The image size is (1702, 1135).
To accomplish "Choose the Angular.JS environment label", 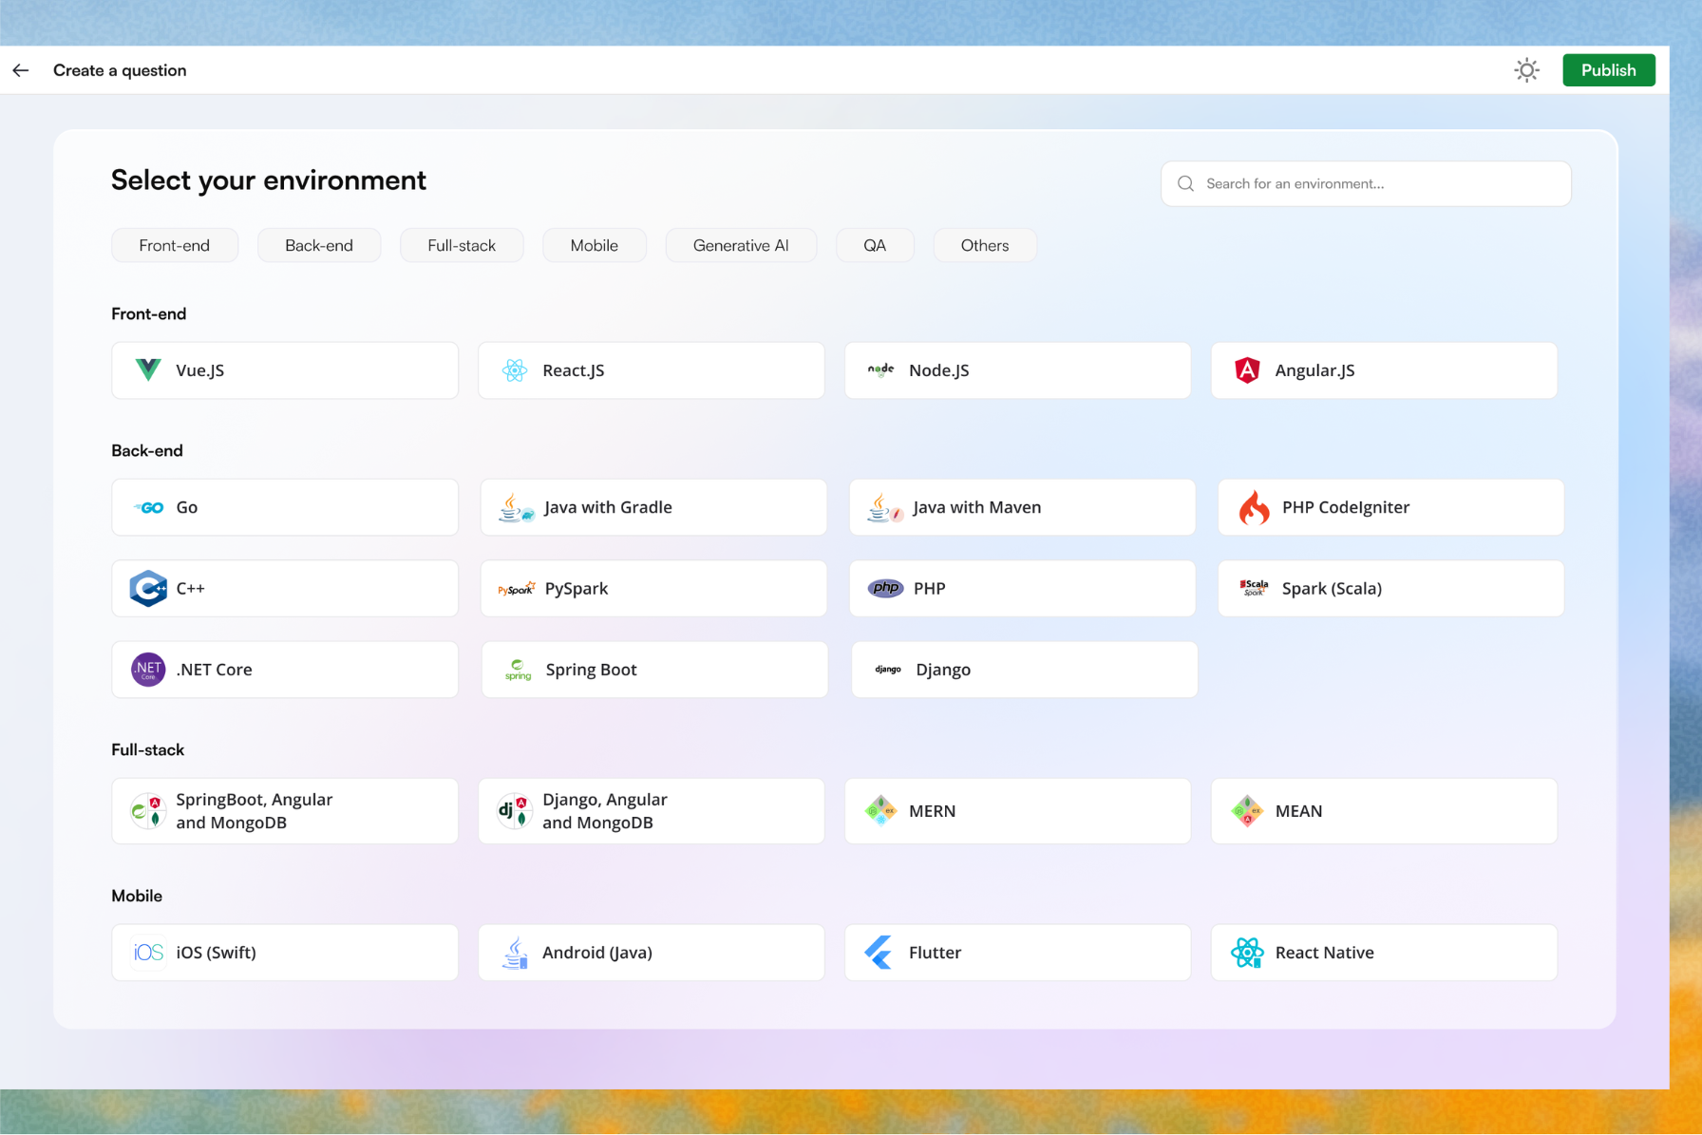I will tap(1314, 370).
